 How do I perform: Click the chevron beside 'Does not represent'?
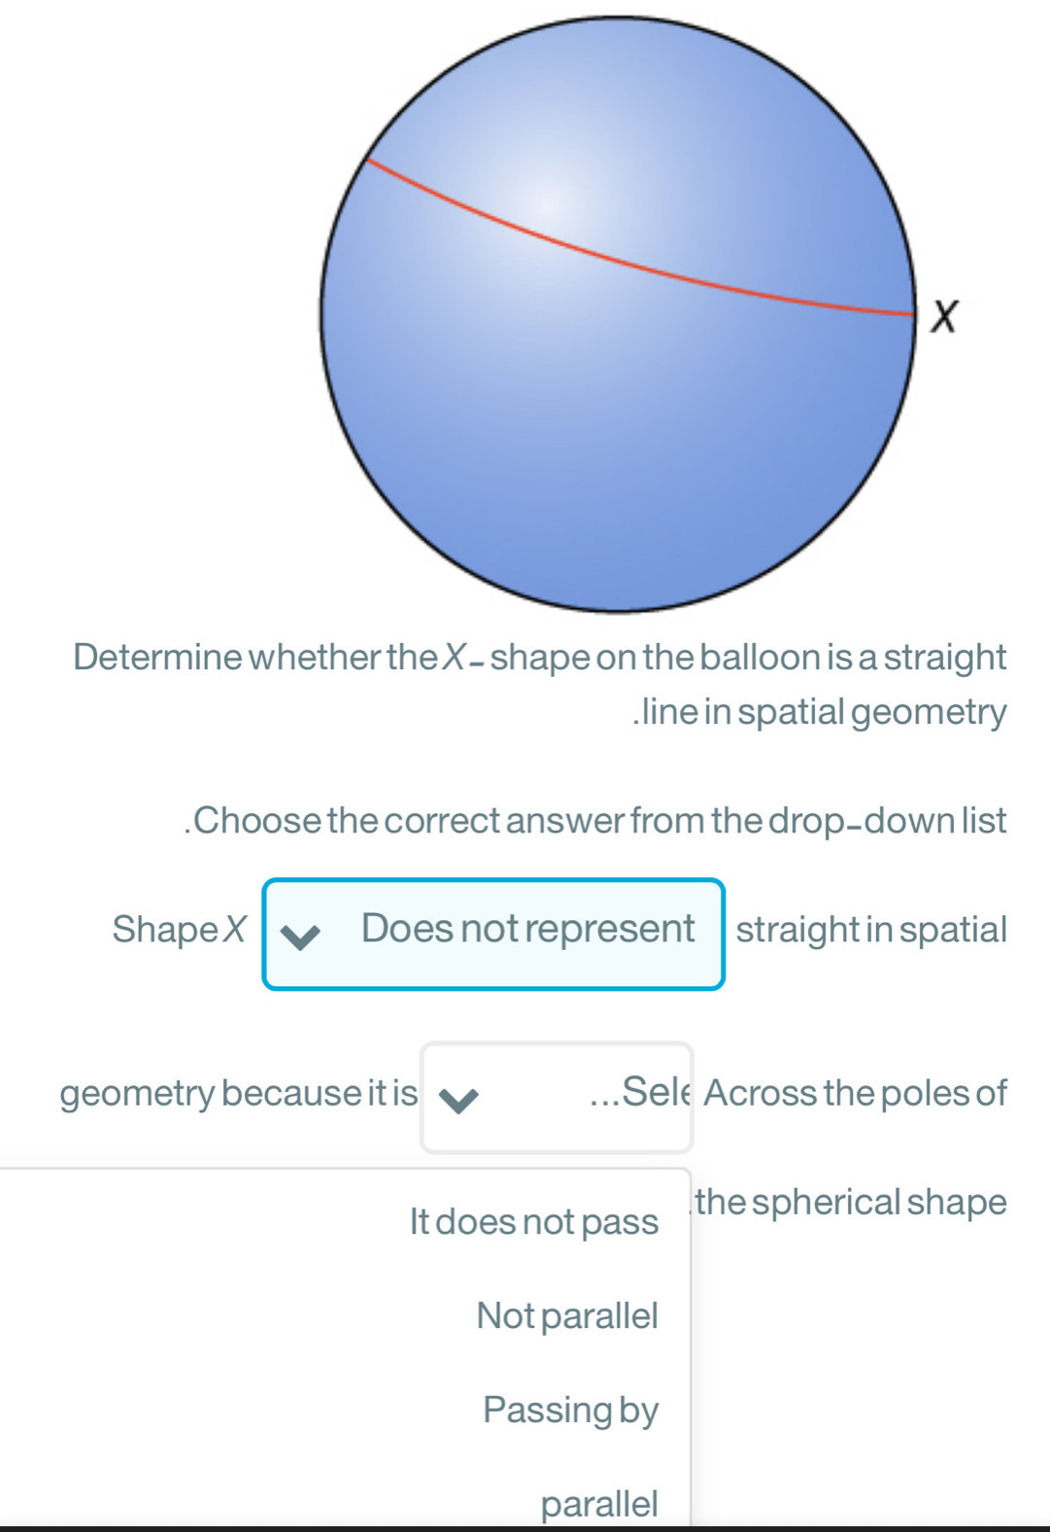pyautogui.click(x=300, y=936)
